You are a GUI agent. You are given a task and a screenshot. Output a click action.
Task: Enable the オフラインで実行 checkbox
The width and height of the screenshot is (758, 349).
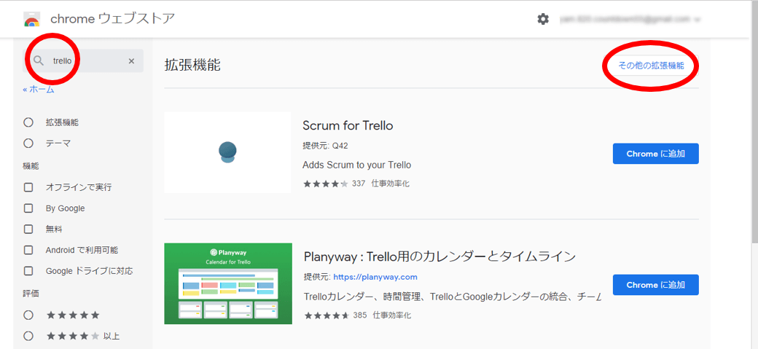(28, 187)
